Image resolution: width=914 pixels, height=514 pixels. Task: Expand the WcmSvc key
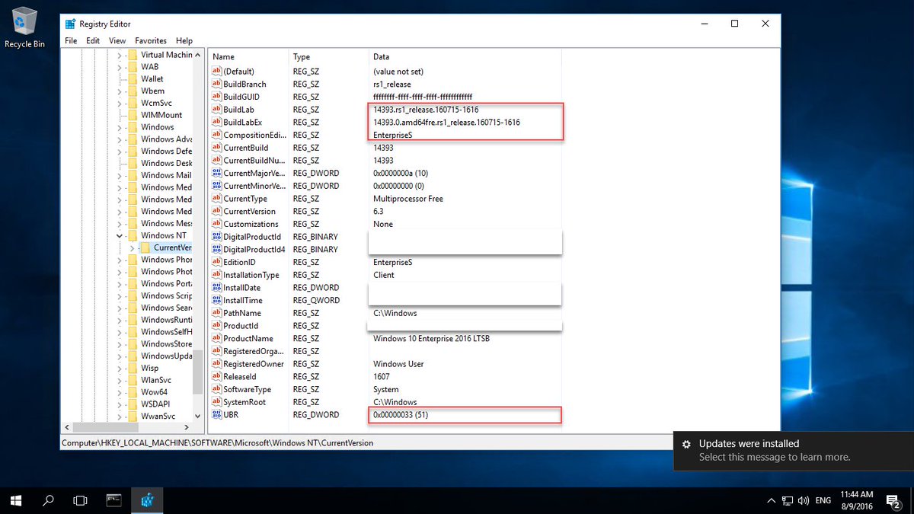click(x=119, y=103)
